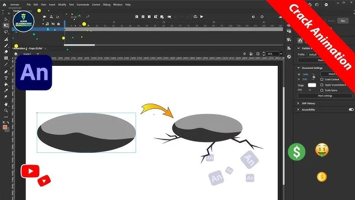Click the Match contents button
Viewport: 355px width, 200px height.
pyautogui.click(x=331, y=74)
